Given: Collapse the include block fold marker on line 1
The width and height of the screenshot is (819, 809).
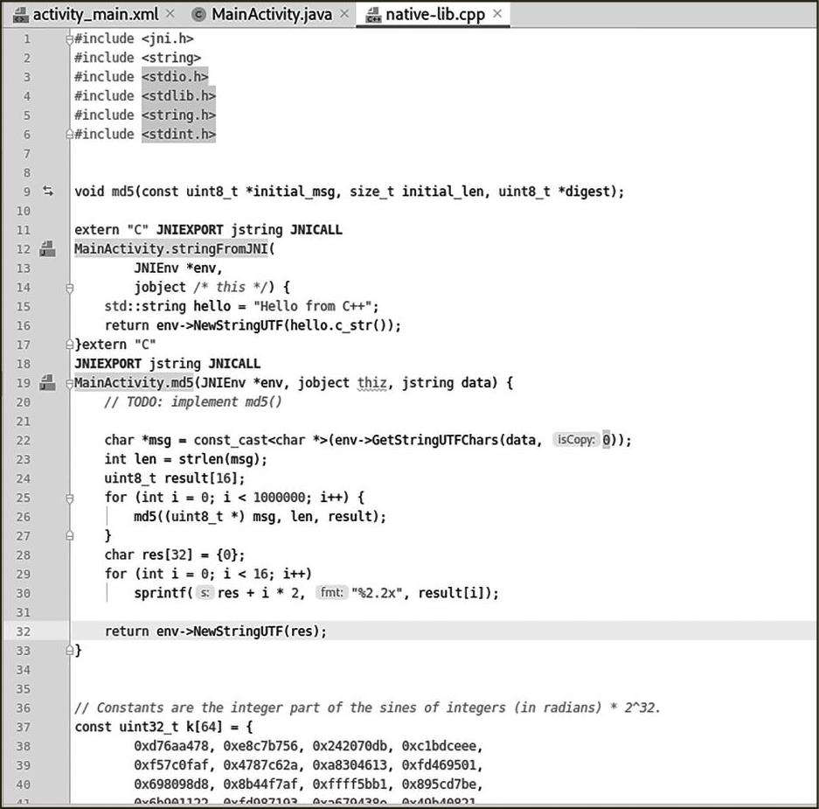Looking at the screenshot, I should pyautogui.click(x=69, y=38).
